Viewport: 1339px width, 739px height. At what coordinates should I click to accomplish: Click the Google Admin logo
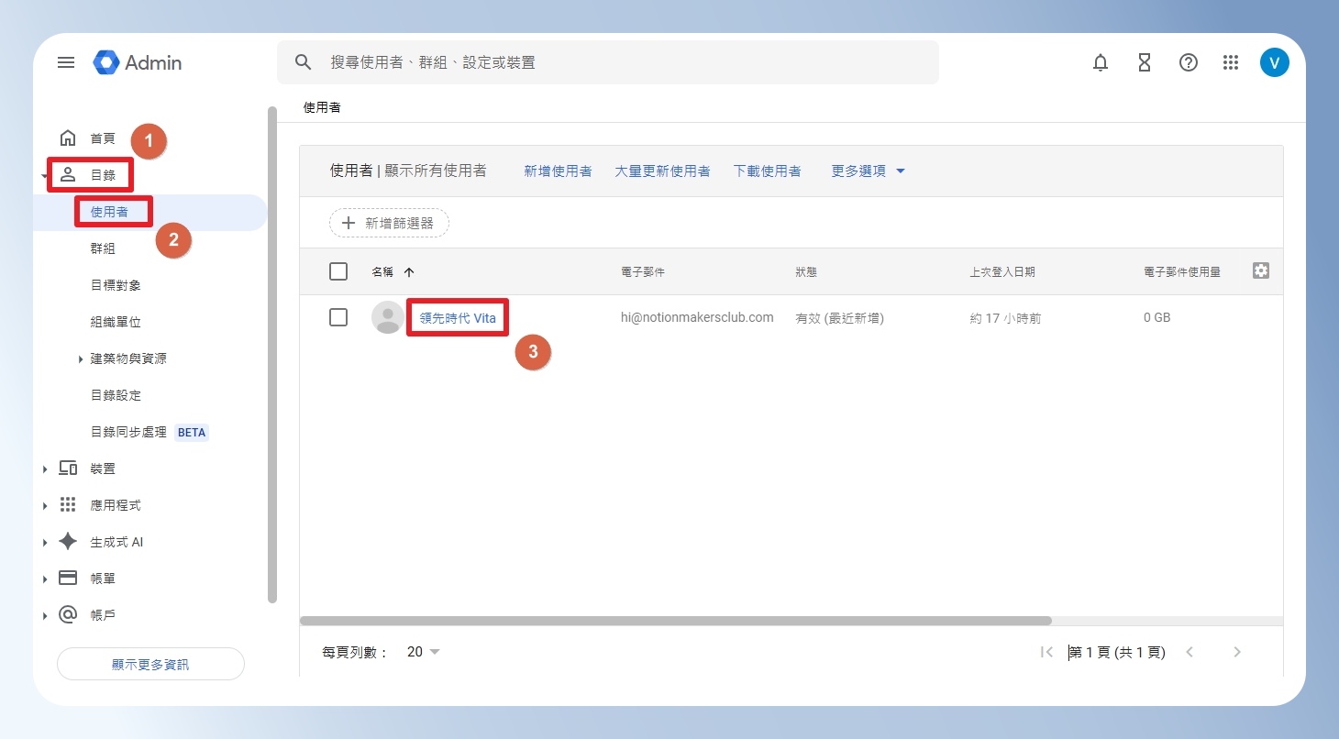tap(138, 62)
